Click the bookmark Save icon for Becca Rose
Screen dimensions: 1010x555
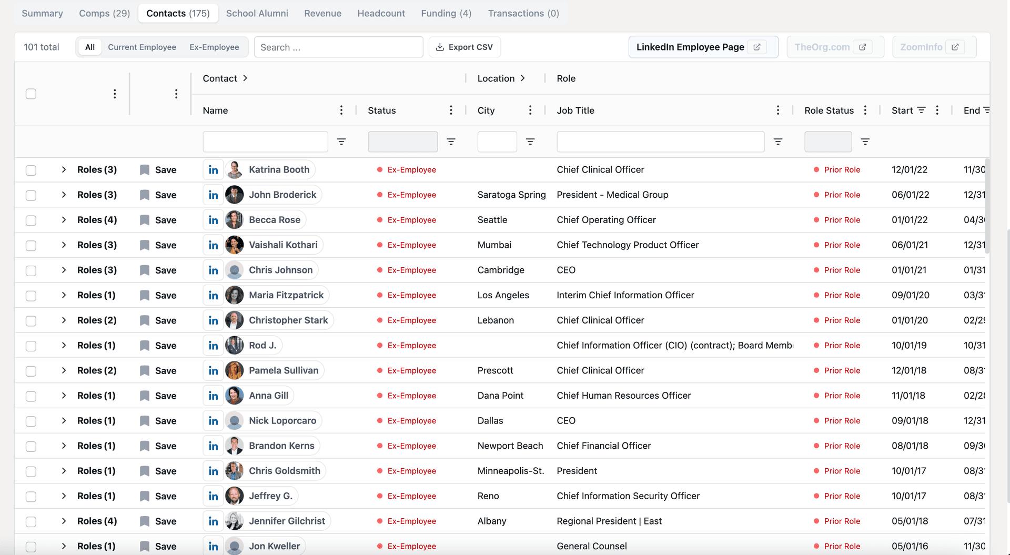(x=145, y=220)
